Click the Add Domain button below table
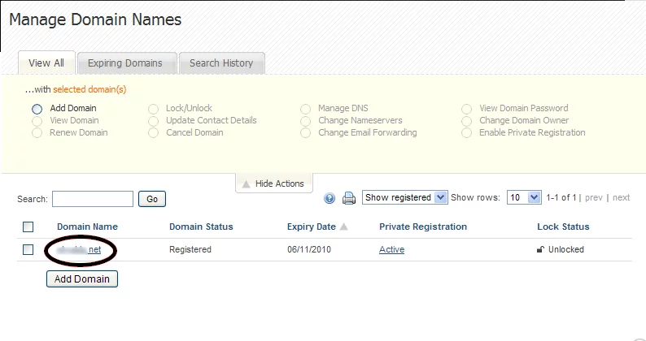The width and height of the screenshot is (646, 341). click(82, 278)
